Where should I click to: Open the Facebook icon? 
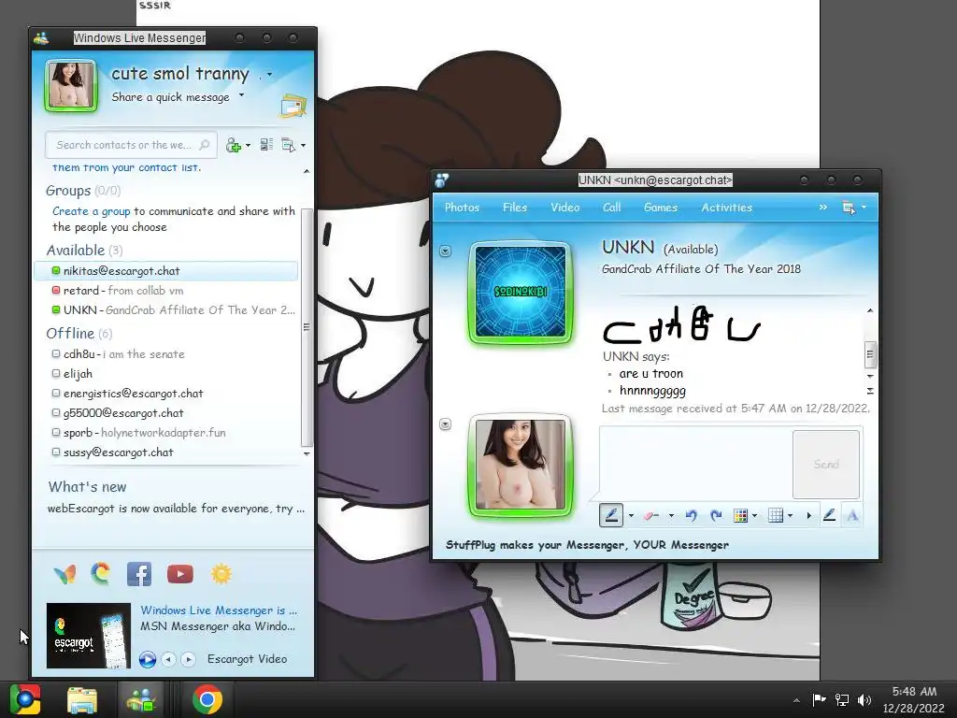pos(139,574)
